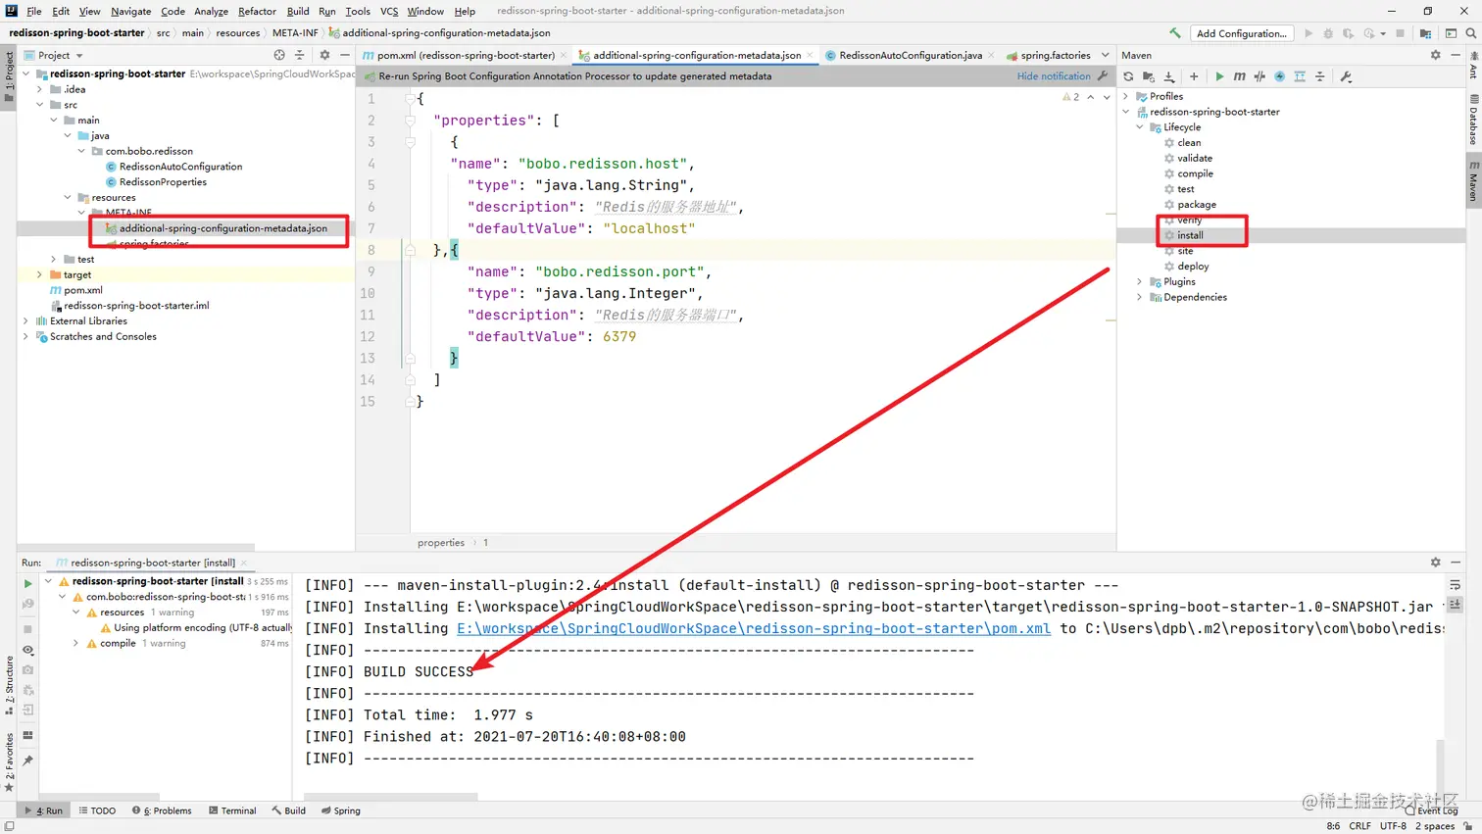The image size is (1482, 834).
Task: Click the Search Everywhere magnifier icon
Action: [x=1470, y=33]
